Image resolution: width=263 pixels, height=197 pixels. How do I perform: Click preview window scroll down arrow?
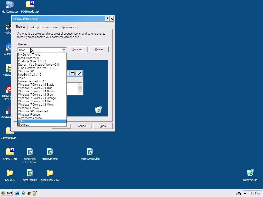click(x=80, y=92)
